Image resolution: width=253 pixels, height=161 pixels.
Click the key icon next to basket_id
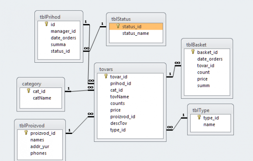[193, 51]
